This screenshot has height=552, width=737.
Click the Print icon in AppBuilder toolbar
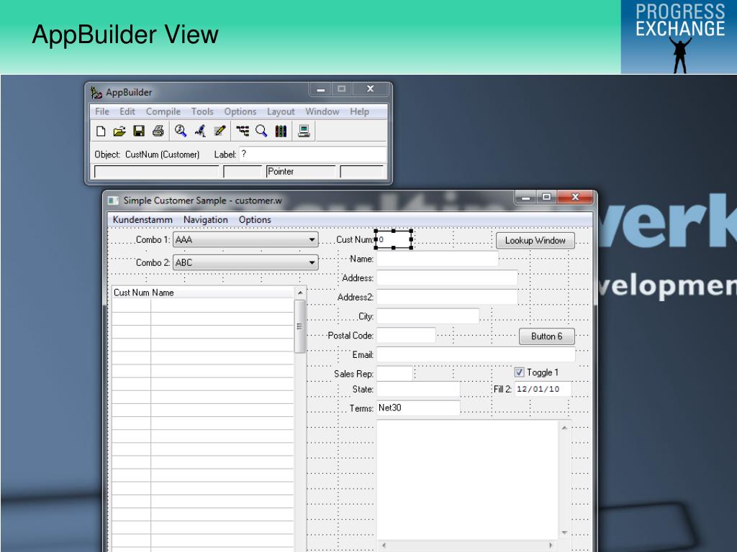tap(158, 131)
